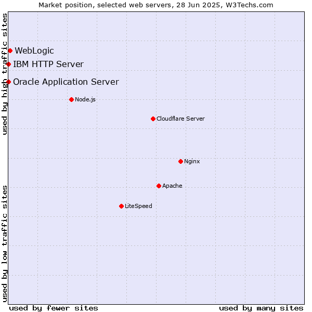Select the Cloudflare Server data marker
The image size is (312, 312).
coord(153,119)
